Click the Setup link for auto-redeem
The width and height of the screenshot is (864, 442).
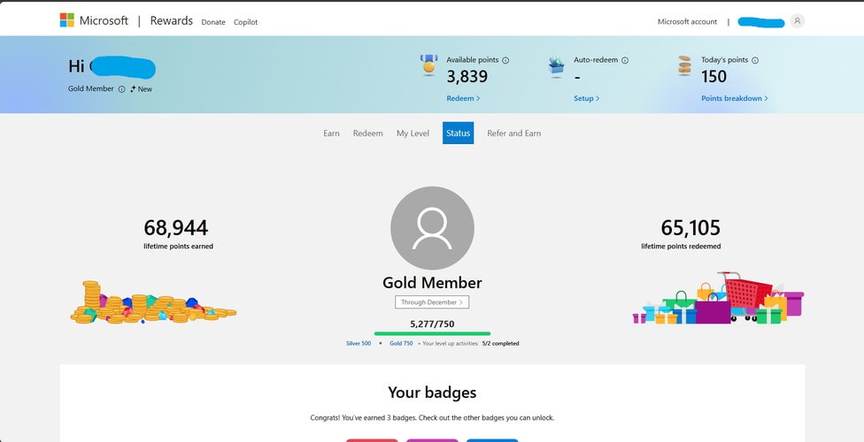pos(586,98)
